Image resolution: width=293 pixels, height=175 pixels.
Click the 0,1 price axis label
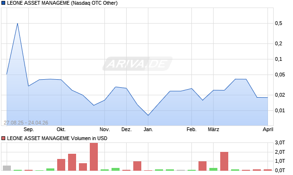(x=278, y=59)
